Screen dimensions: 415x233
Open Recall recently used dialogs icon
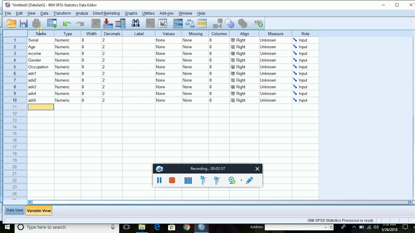pyautogui.click(x=52, y=23)
